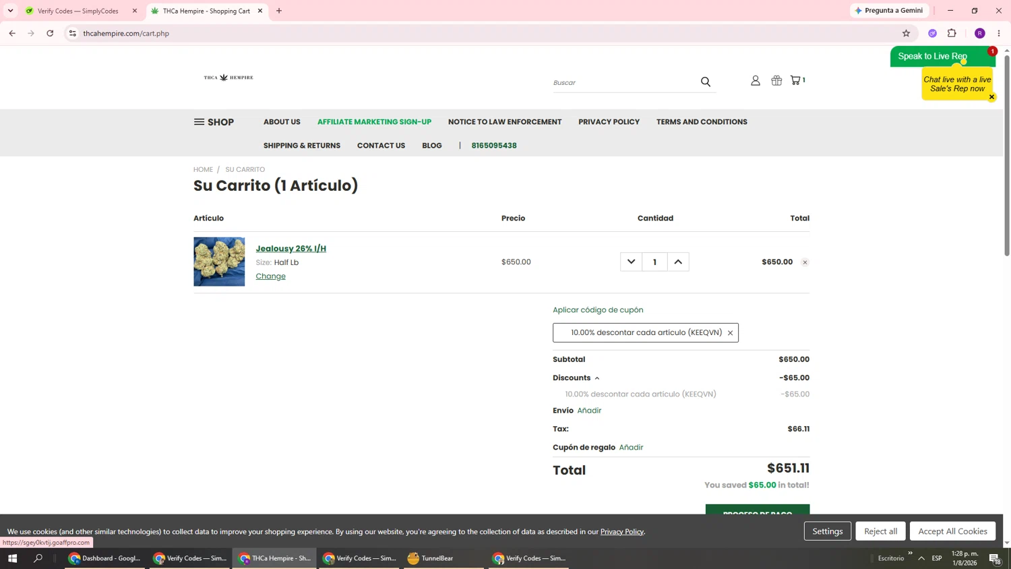Open a new browser tab
This screenshot has height=569, width=1011.
pyautogui.click(x=279, y=11)
